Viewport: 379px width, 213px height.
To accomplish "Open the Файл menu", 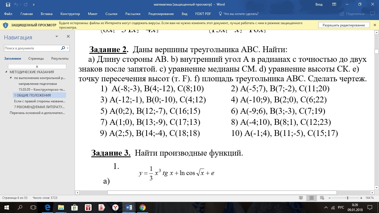I will tap(8, 14).
